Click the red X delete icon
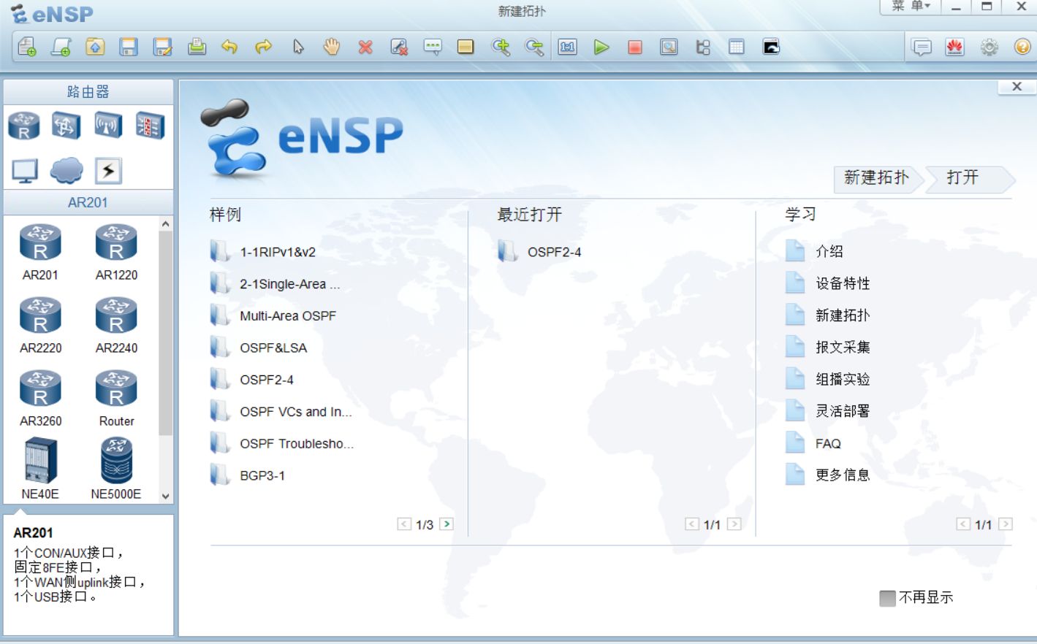The image size is (1037, 644). [x=365, y=47]
